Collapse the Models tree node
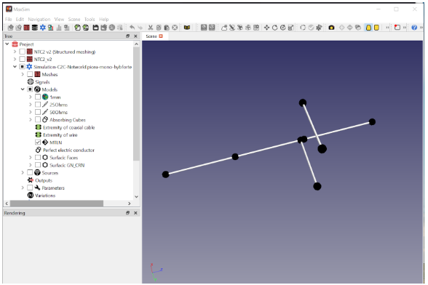 (x=23, y=89)
